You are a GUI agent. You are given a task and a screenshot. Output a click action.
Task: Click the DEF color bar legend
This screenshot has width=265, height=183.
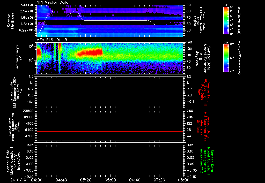click(226, 58)
